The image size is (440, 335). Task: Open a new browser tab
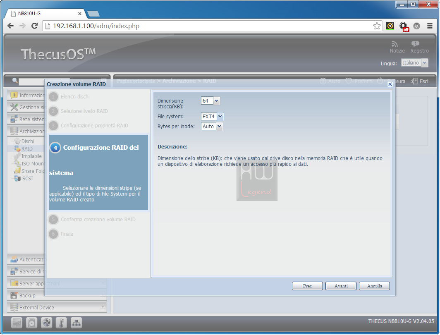tap(93, 14)
